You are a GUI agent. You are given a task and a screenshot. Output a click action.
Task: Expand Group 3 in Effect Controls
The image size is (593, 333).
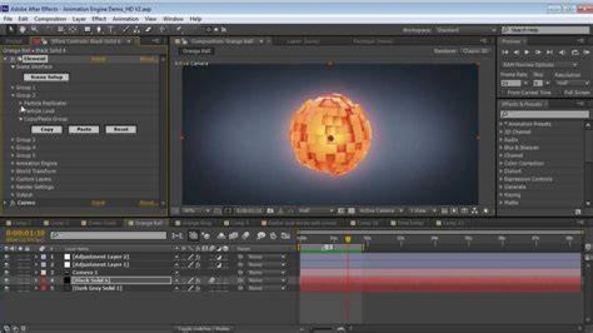pos(13,139)
